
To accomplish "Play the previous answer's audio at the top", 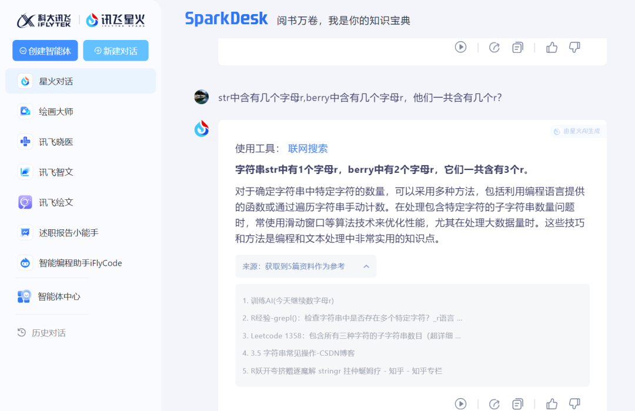I will coord(460,47).
